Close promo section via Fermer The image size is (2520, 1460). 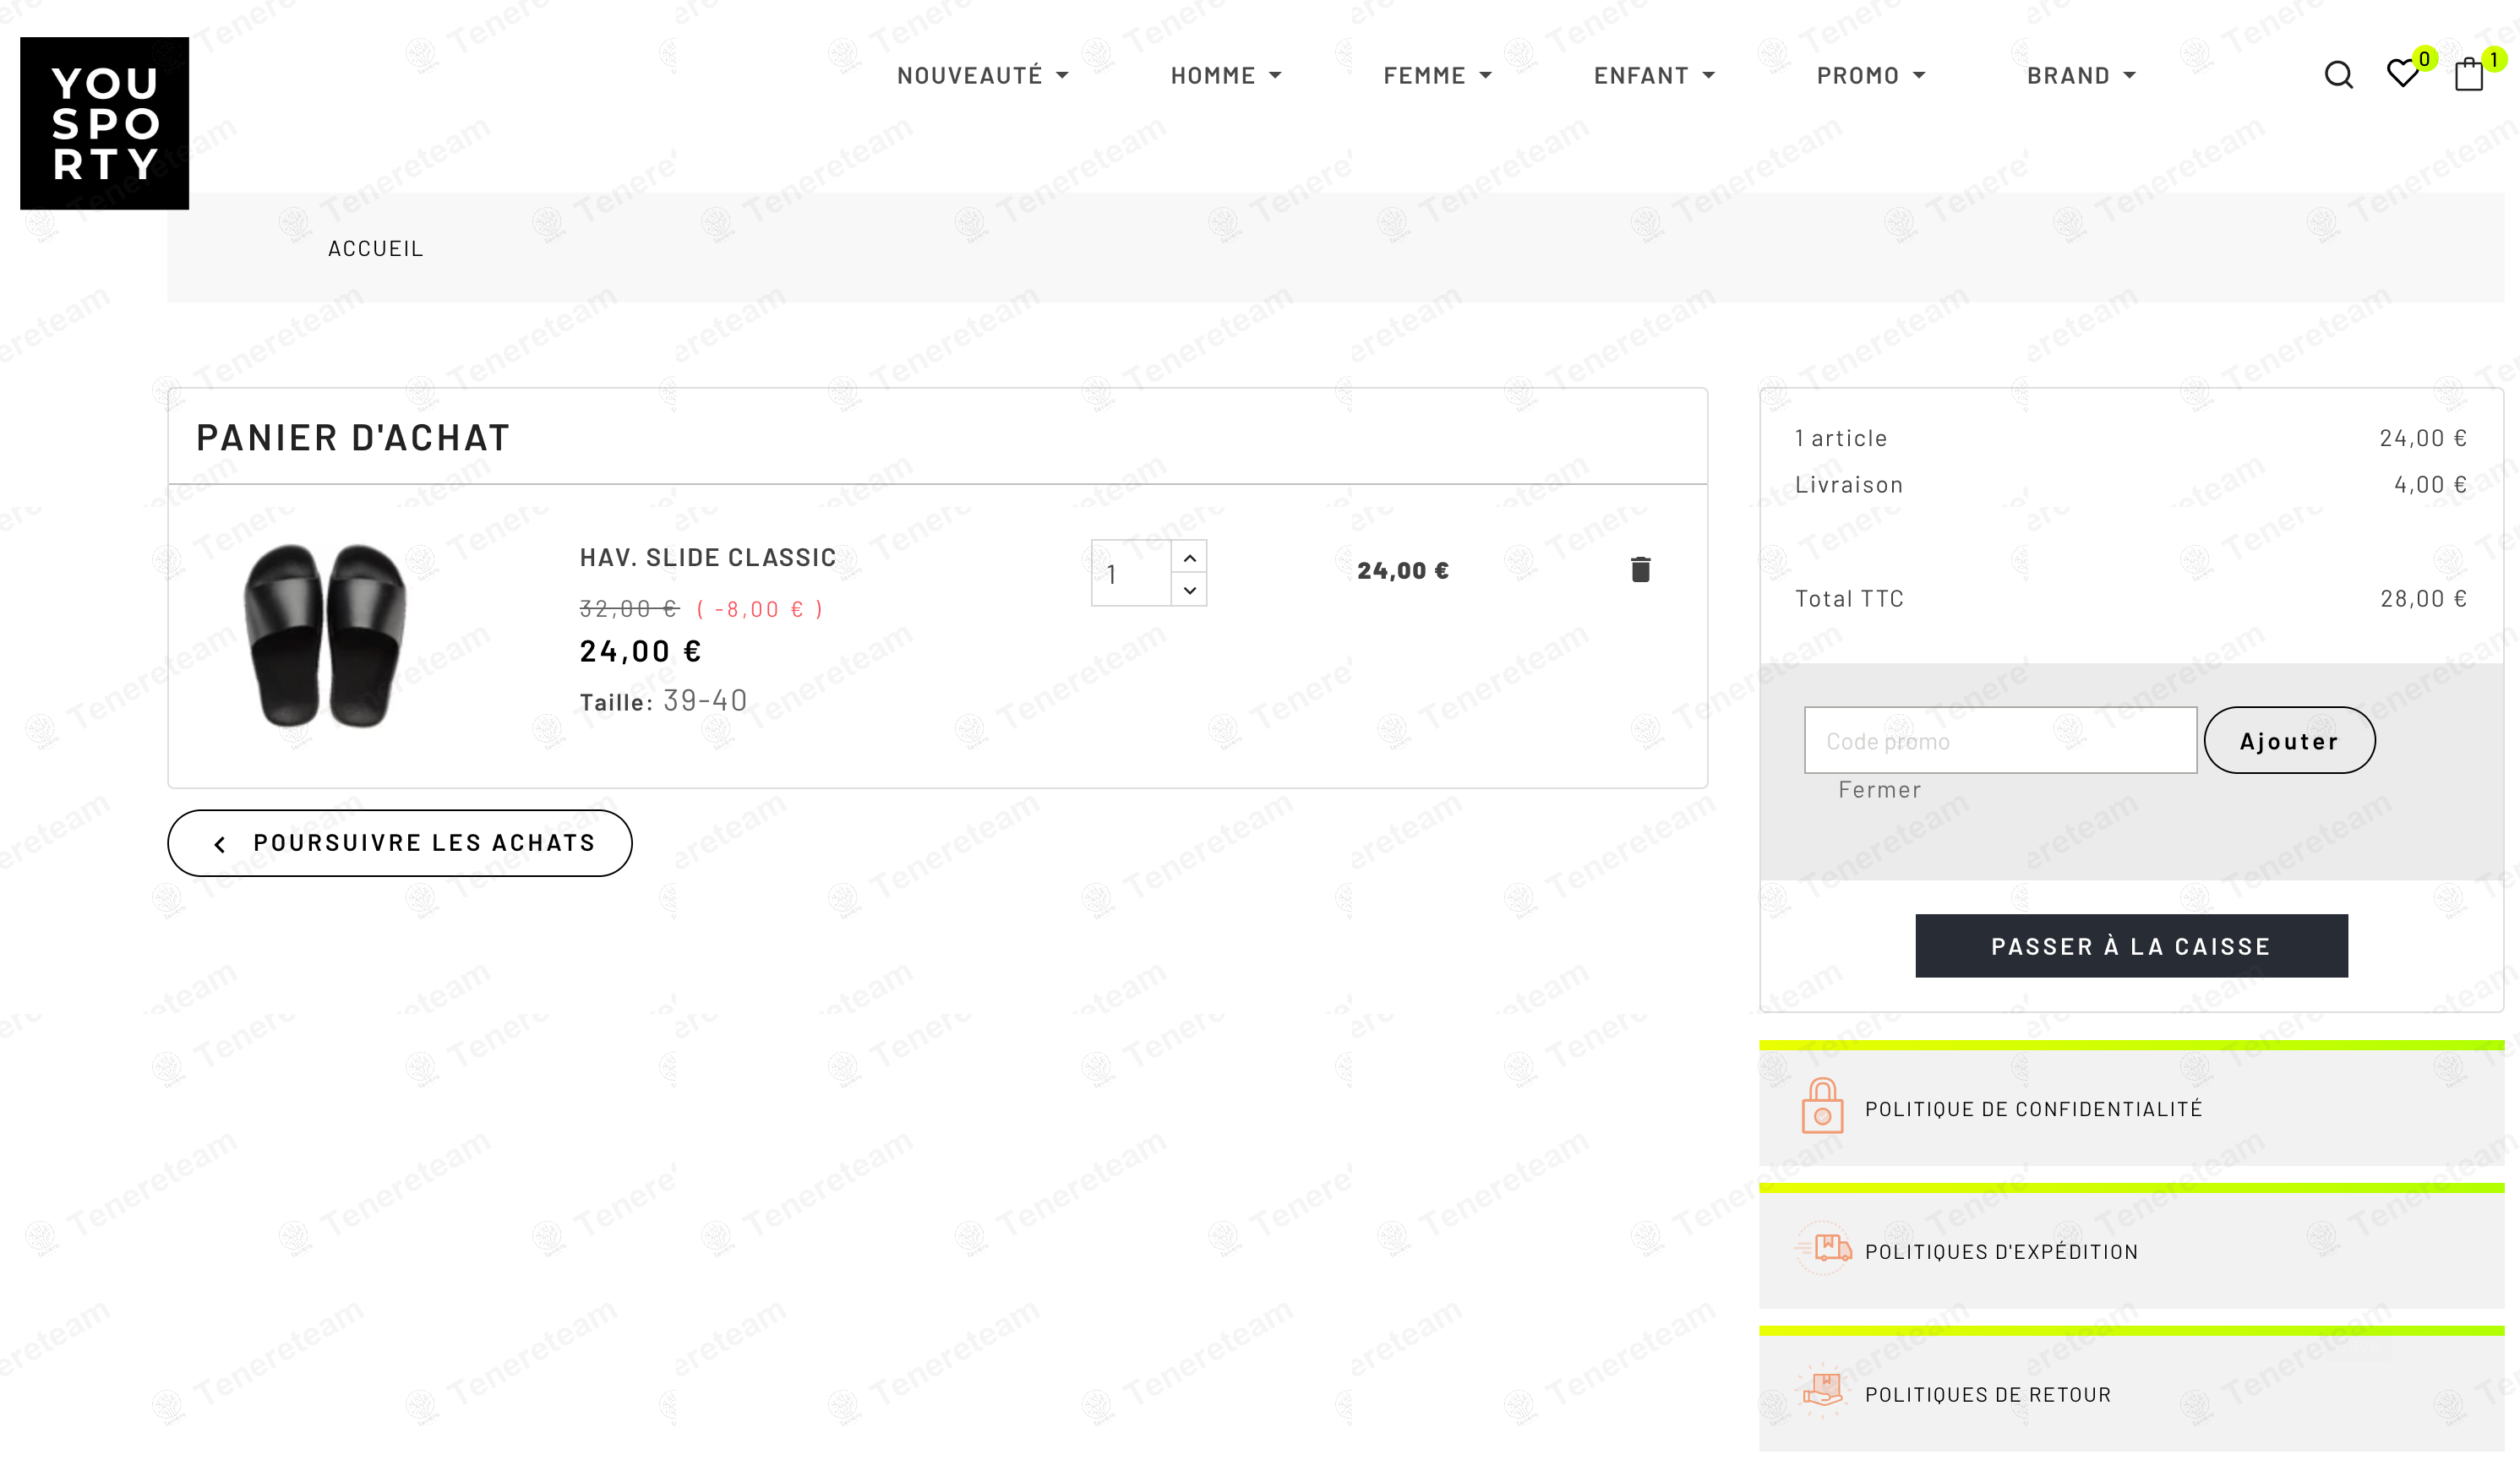1879,790
